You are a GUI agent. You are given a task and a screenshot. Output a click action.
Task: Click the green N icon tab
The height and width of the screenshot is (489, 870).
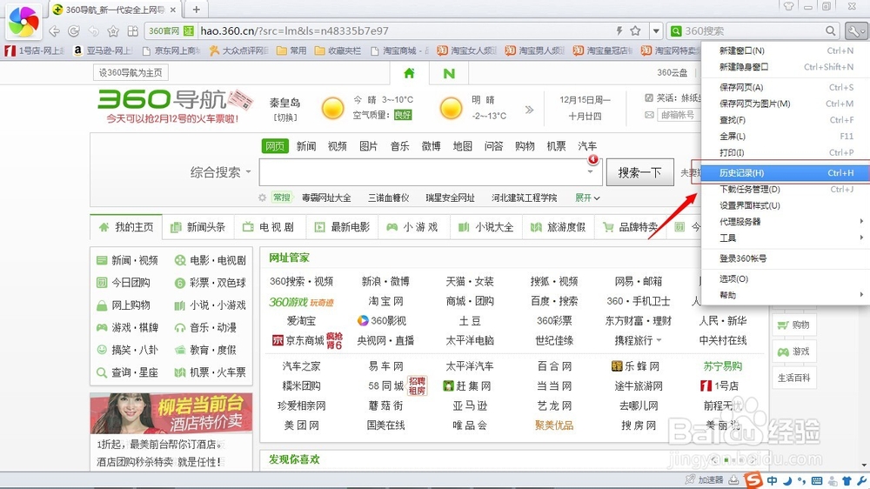click(x=449, y=73)
